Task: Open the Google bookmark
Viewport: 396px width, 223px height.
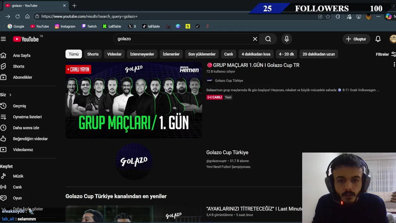Action: (16, 26)
